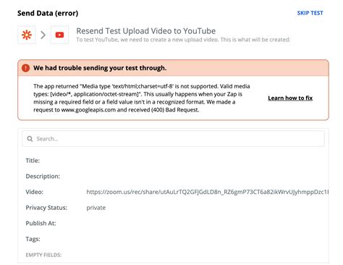Screen dimensions: 343x265
Task: Click the Send Data (error) heading
Action: (x=48, y=13)
